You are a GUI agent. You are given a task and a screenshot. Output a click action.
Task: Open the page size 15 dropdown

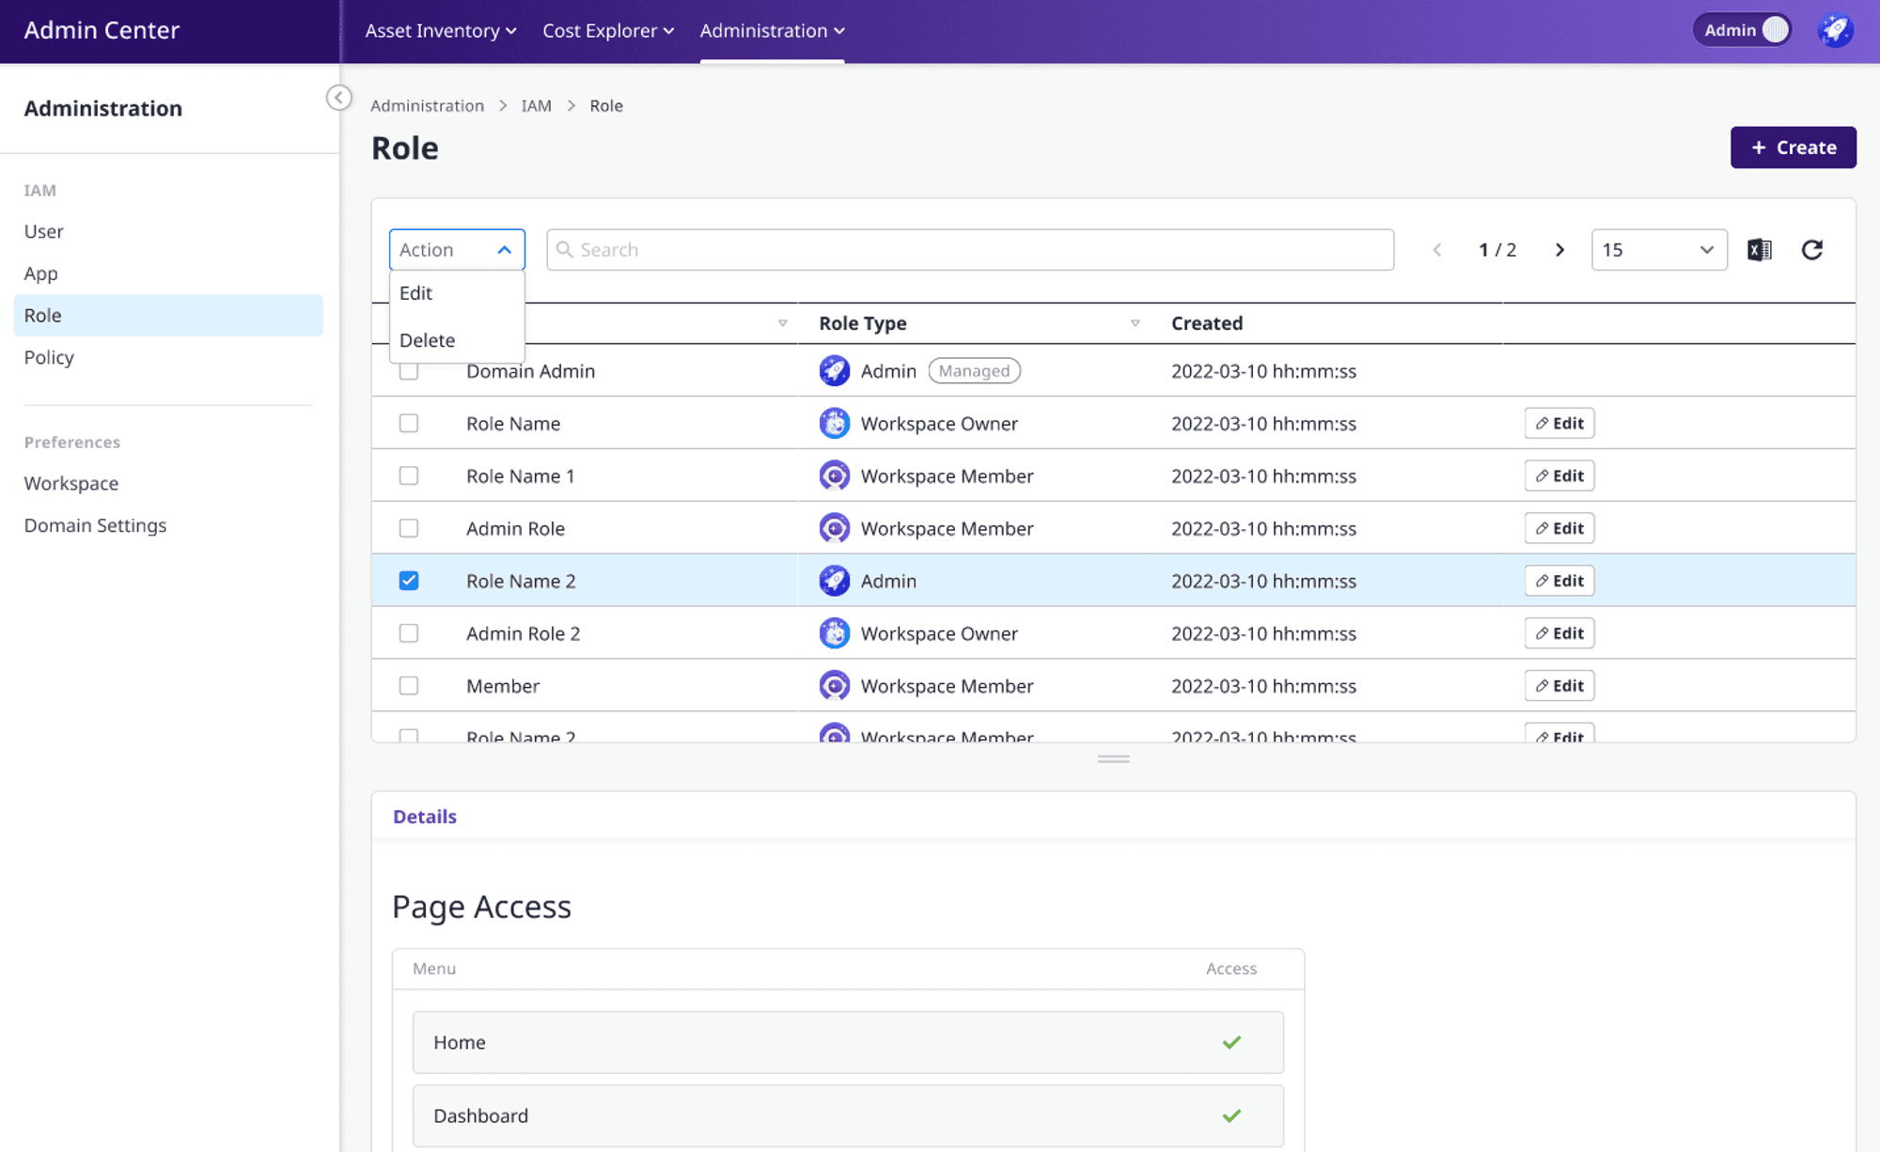pyautogui.click(x=1659, y=250)
